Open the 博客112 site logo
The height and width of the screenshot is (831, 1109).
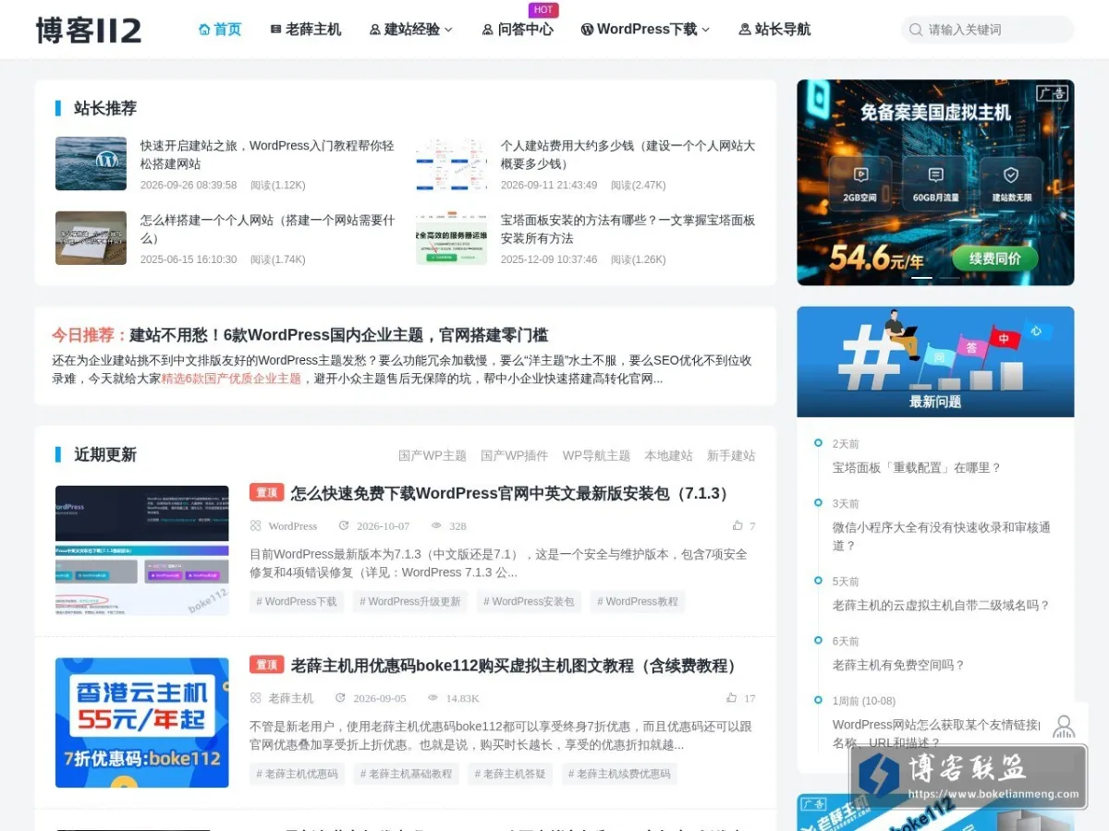pyautogui.click(x=89, y=30)
